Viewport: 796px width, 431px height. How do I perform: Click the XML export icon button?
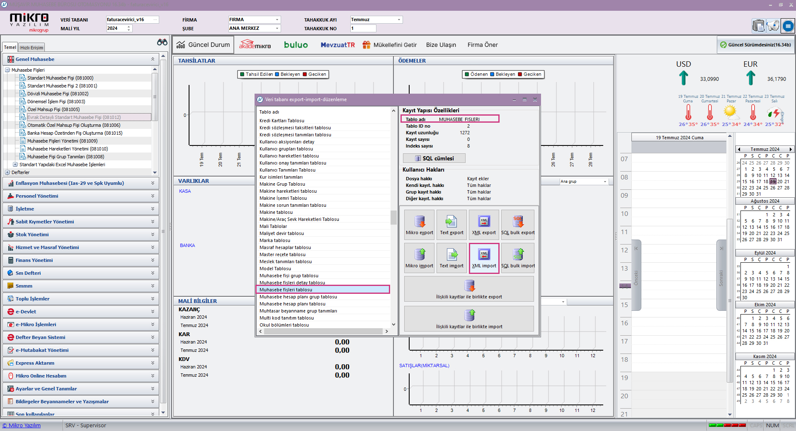click(x=484, y=225)
